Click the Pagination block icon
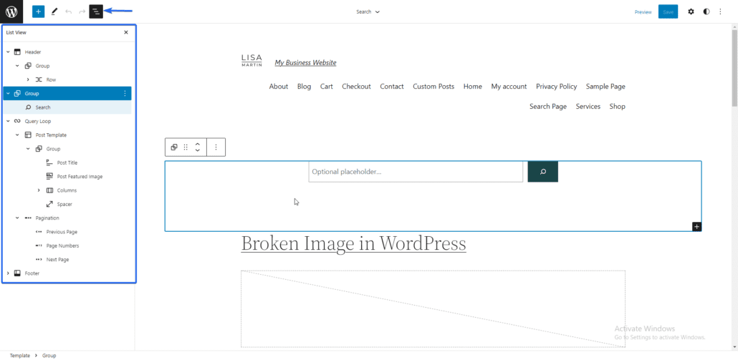Screen dimensions: 738x360 [28, 218]
